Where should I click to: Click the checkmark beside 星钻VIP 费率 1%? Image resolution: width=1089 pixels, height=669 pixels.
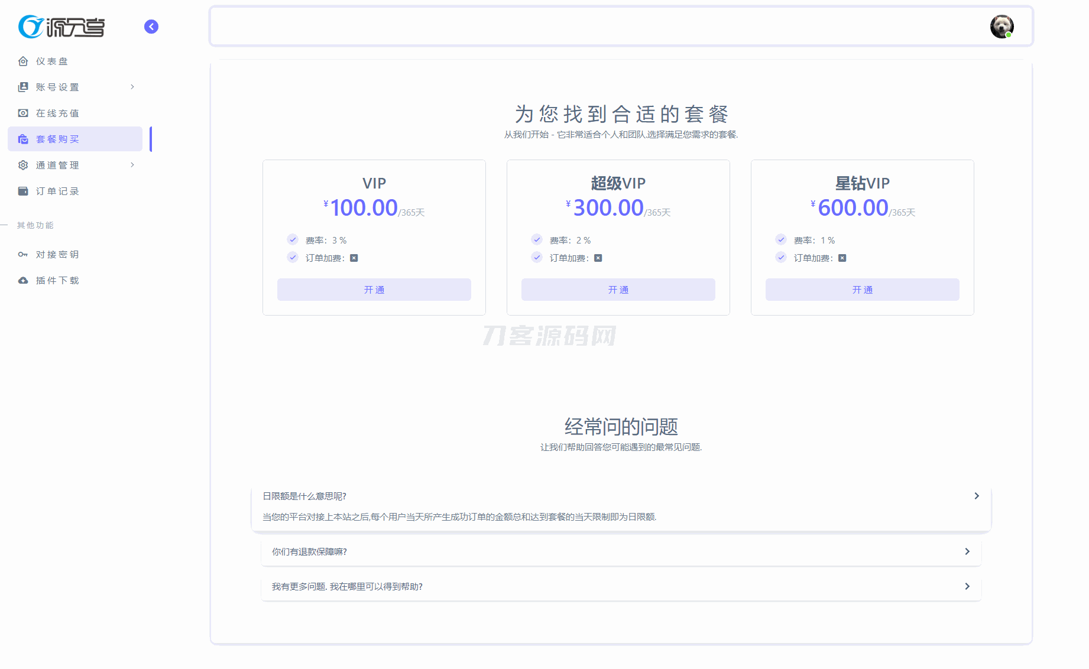[x=781, y=240]
